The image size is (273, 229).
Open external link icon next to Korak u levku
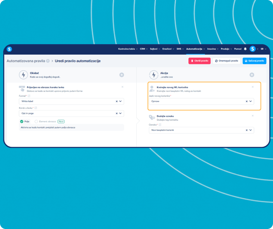click(x=36, y=108)
